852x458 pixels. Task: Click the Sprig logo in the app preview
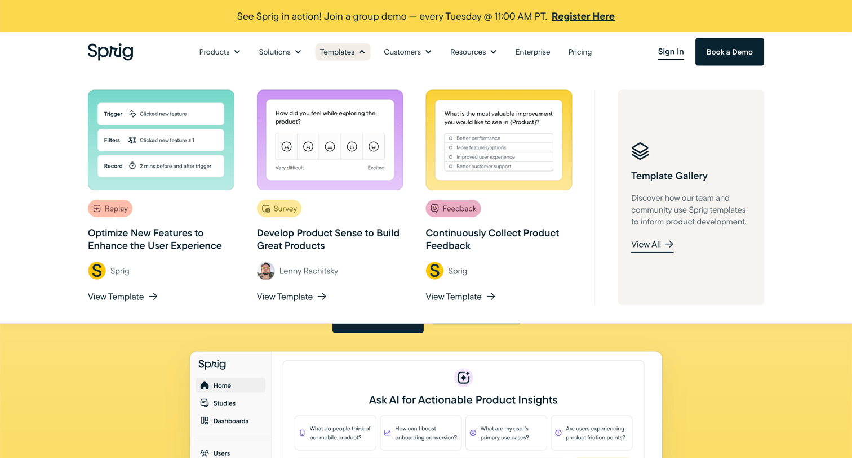point(212,364)
